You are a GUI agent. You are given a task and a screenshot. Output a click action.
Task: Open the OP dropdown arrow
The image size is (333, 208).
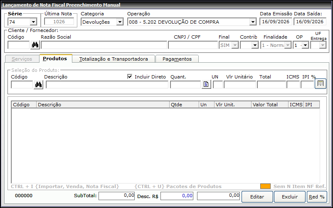click(306, 45)
